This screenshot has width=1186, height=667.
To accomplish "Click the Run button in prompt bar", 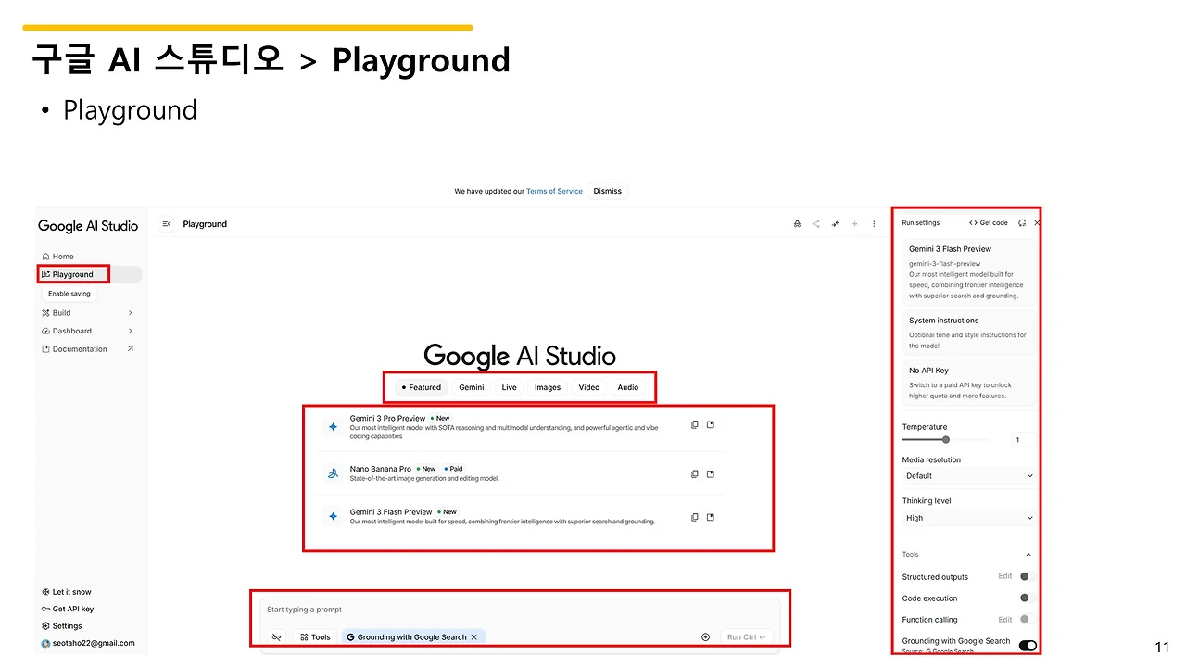I will pyautogui.click(x=746, y=637).
